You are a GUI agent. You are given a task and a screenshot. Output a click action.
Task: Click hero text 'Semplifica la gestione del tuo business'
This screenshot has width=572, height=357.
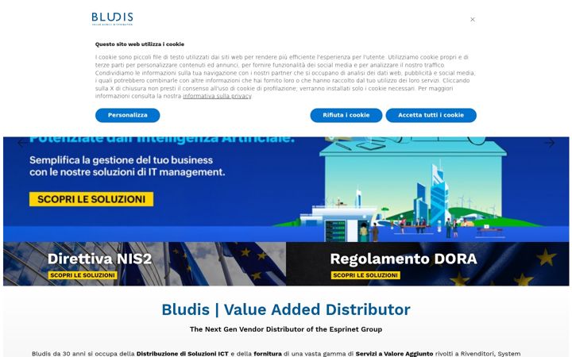click(121, 160)
